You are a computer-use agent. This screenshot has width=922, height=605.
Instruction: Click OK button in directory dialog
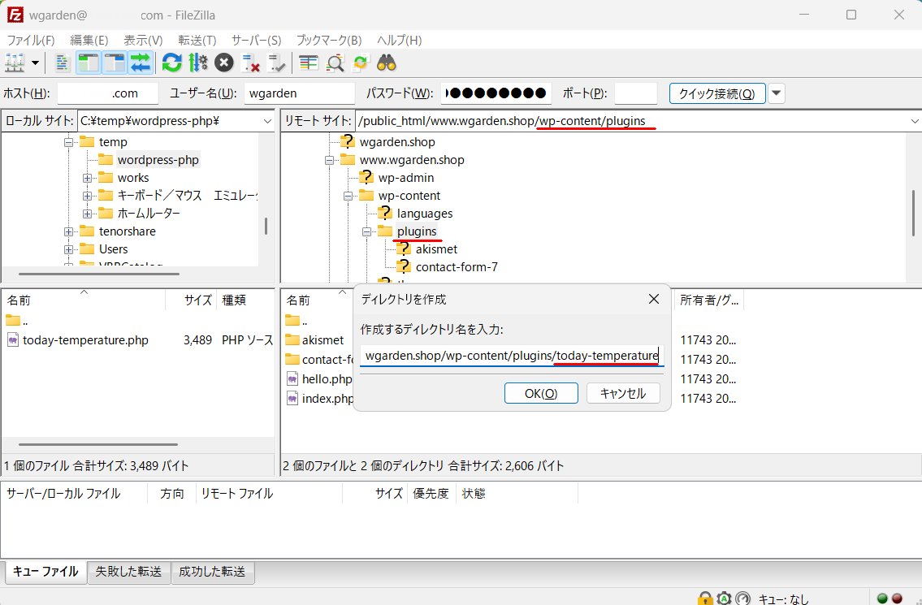click(541, 393)
